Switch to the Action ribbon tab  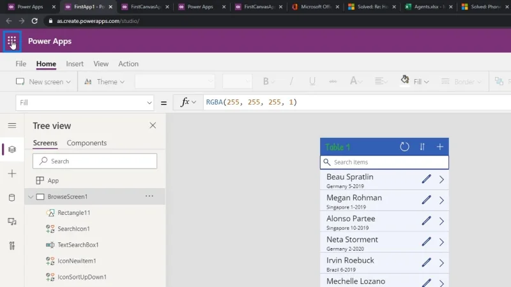[x=128, y=64]
